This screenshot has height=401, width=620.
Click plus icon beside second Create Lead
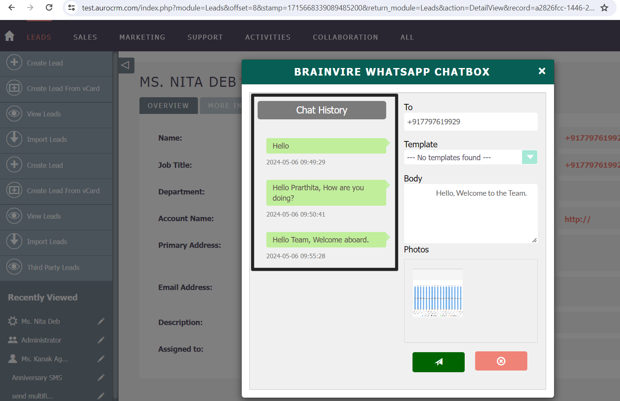[x=14, y=165]
